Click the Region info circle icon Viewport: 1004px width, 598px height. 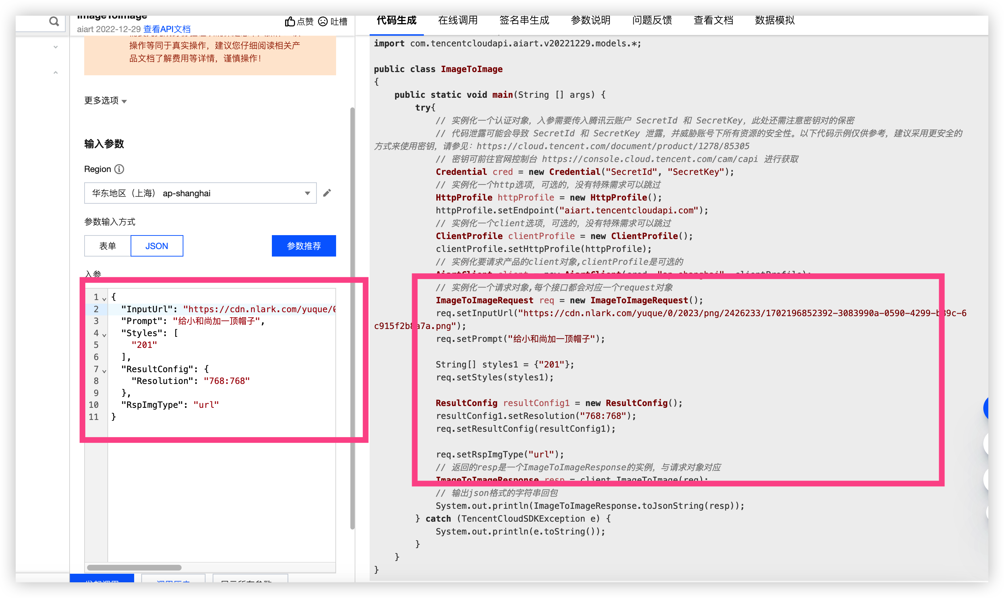tap(119, 169)
